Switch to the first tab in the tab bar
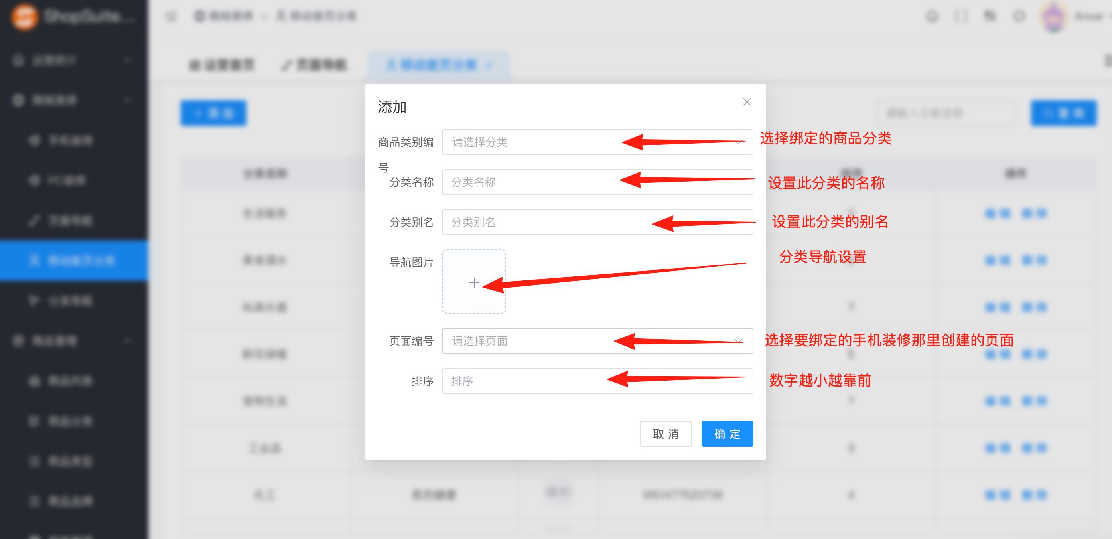Screen dimensions: 1112x539 (x=222, y=65)
